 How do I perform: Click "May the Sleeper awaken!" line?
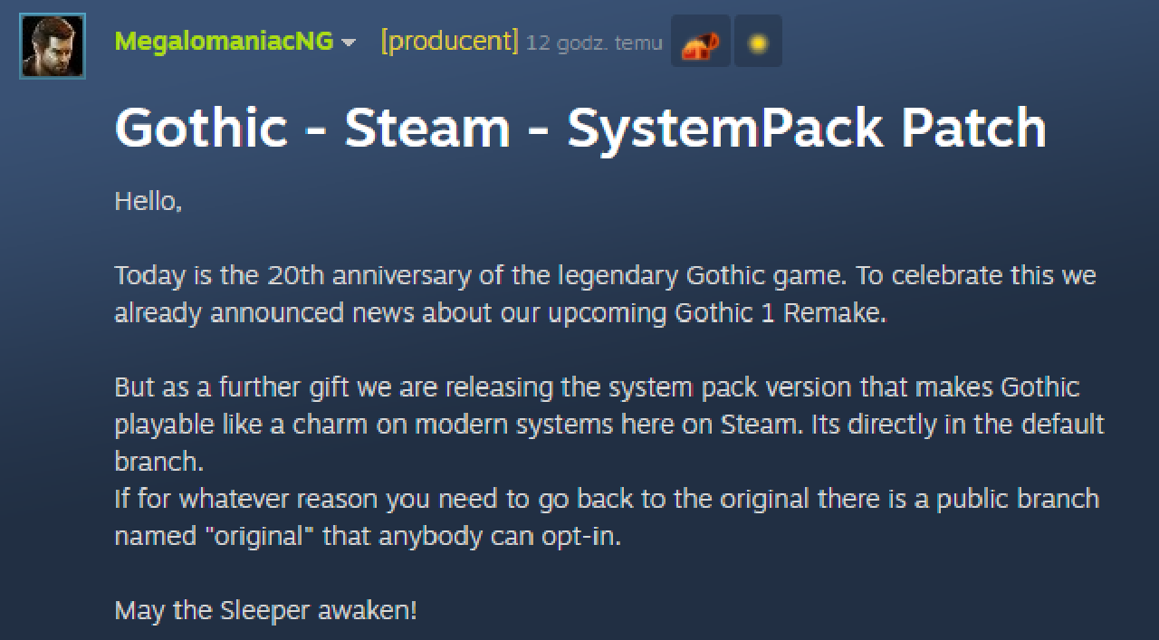pos(266,610)
